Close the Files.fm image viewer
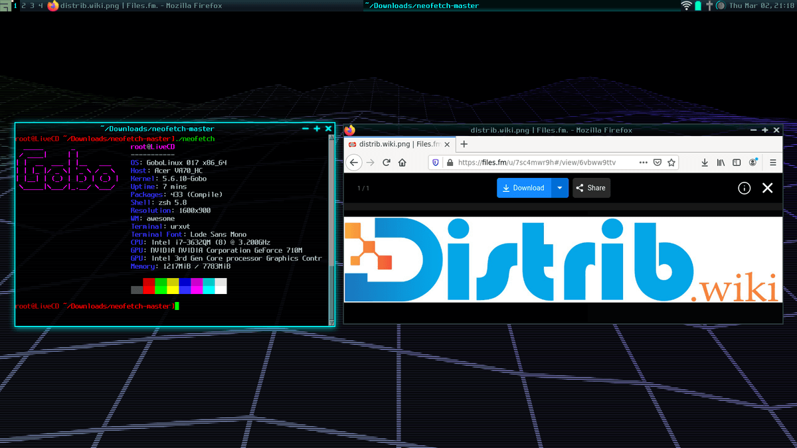This screenshot has height=448, width=797. coord(768,188)
